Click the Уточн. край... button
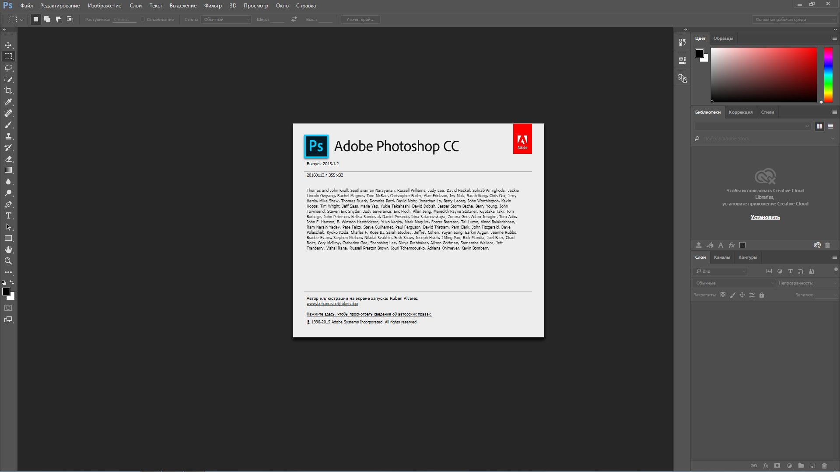The width and height of the screenshot is (840, 472). pos(360,19)
